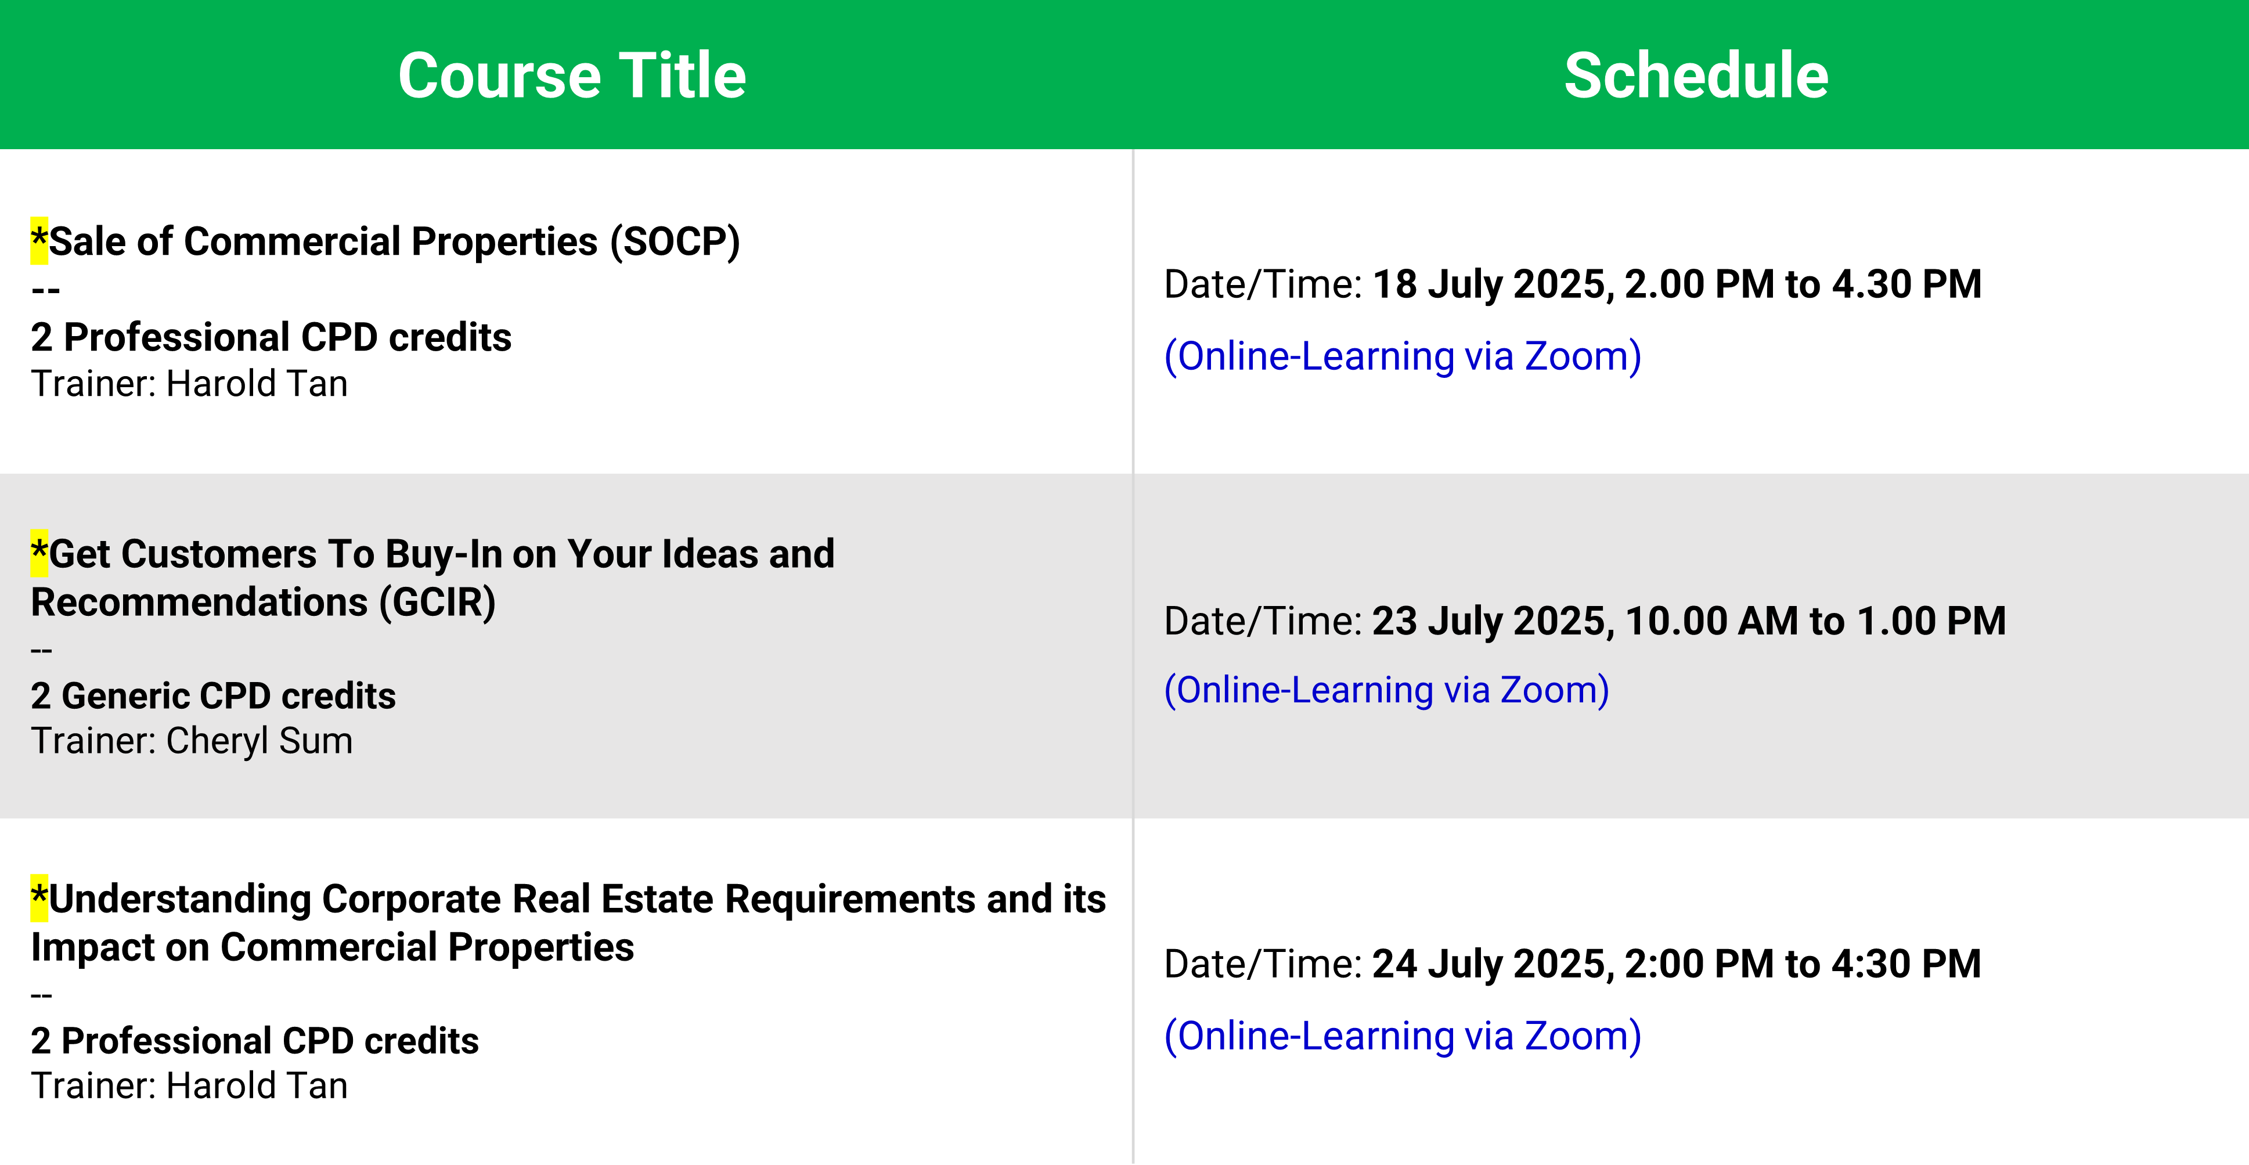Select the 24 July 2025 date and time

pyautogui.click(x=1676, y=964)
